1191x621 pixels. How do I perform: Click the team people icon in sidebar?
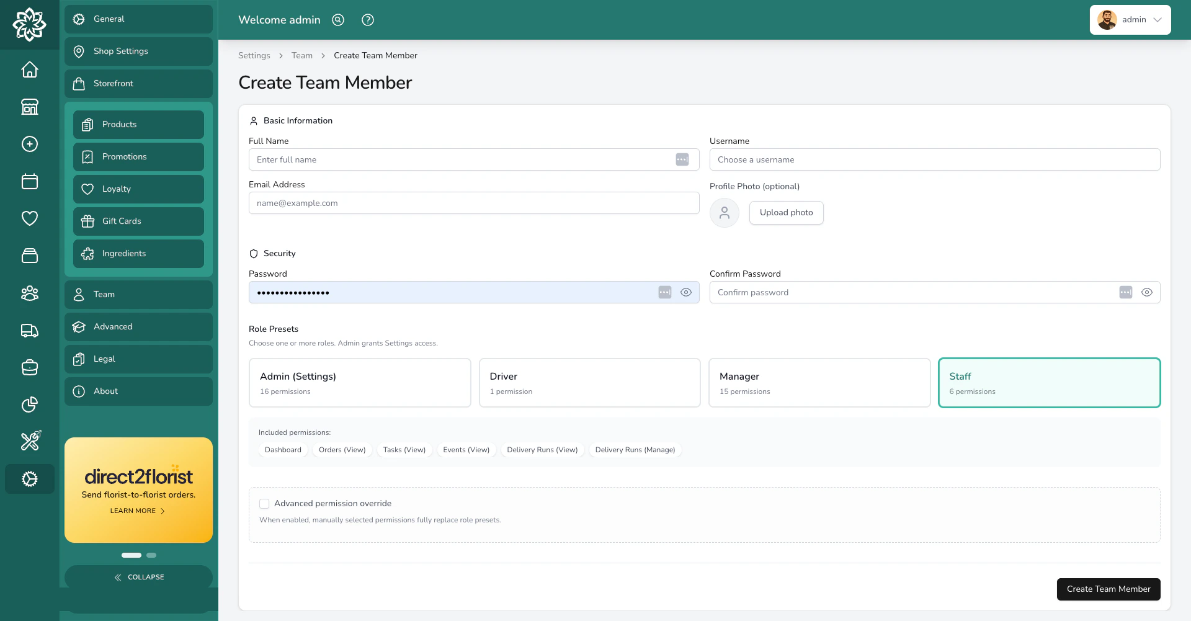coord(29,293)
